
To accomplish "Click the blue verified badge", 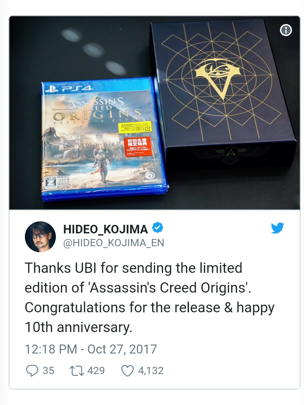I will [158, 227].
